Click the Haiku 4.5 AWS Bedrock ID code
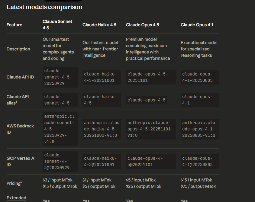 (x=102, y=129)
